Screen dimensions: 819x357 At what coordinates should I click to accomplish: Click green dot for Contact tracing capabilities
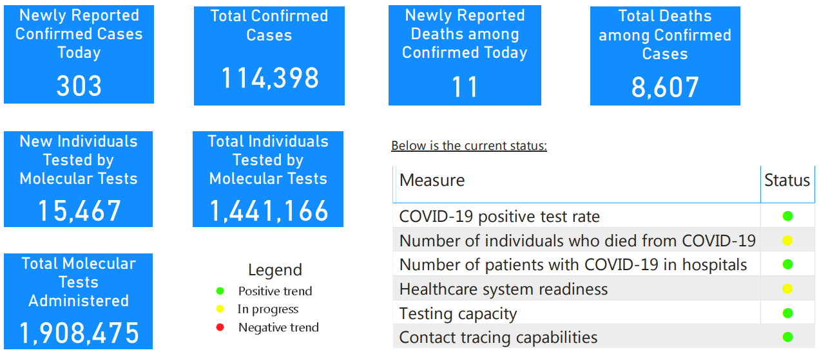[x=787, y=337]
